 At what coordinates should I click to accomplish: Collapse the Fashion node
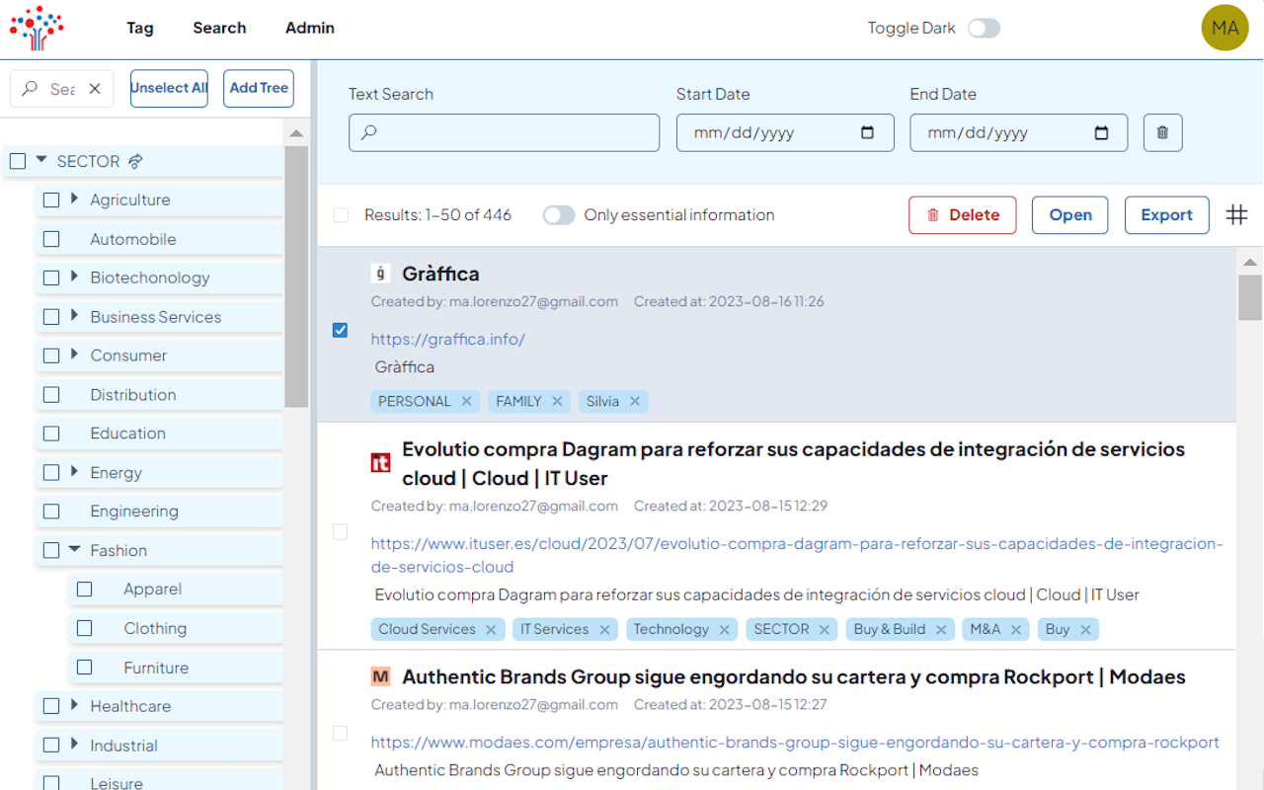(x=74, y=549)
